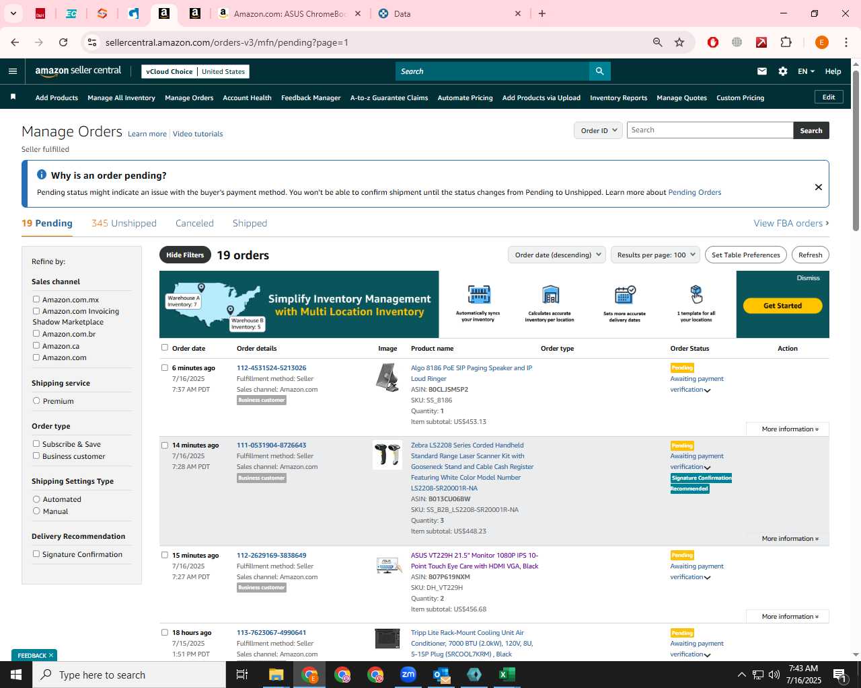Open the Results per page dropdown
861x688 pixels.
click(655, 255)
